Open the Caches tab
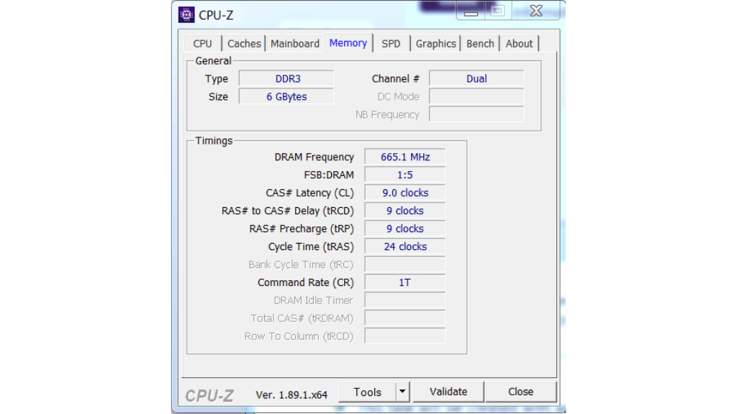Image resolution: width=737 pixels, height=414 pixels. click(244, 43)
